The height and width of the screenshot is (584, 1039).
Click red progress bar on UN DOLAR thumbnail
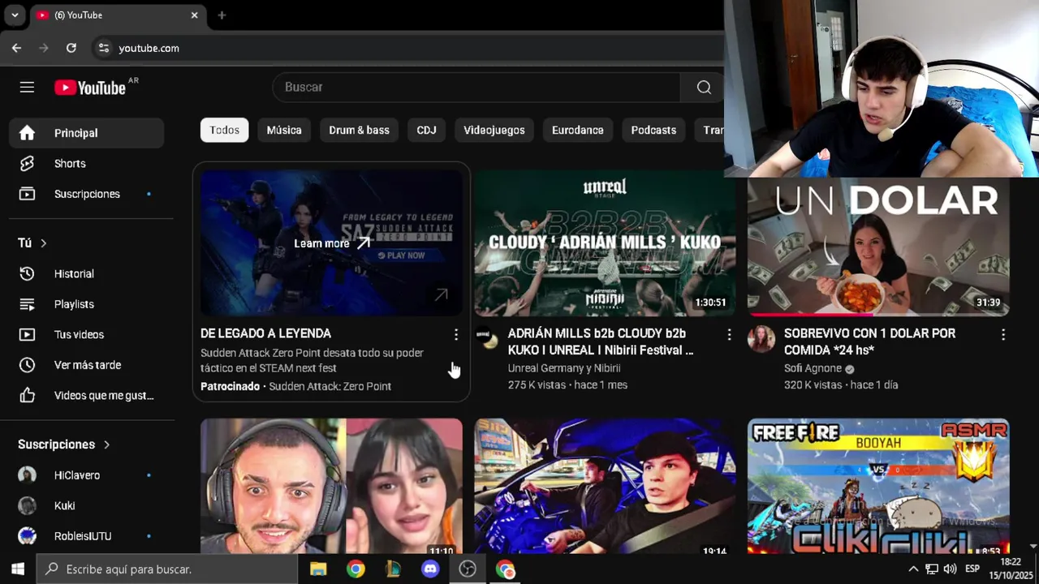click(x=812, y=315)
